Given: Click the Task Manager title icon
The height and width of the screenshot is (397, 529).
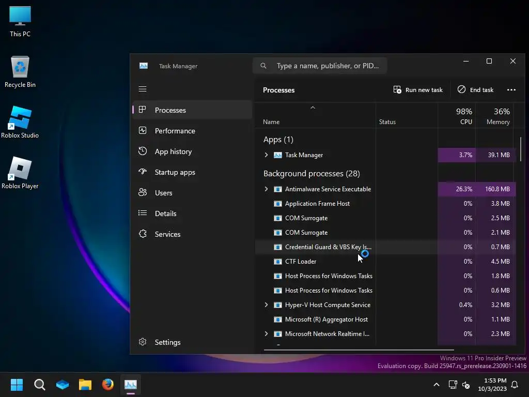Looking at the screenshot, I should click(144, 66).
